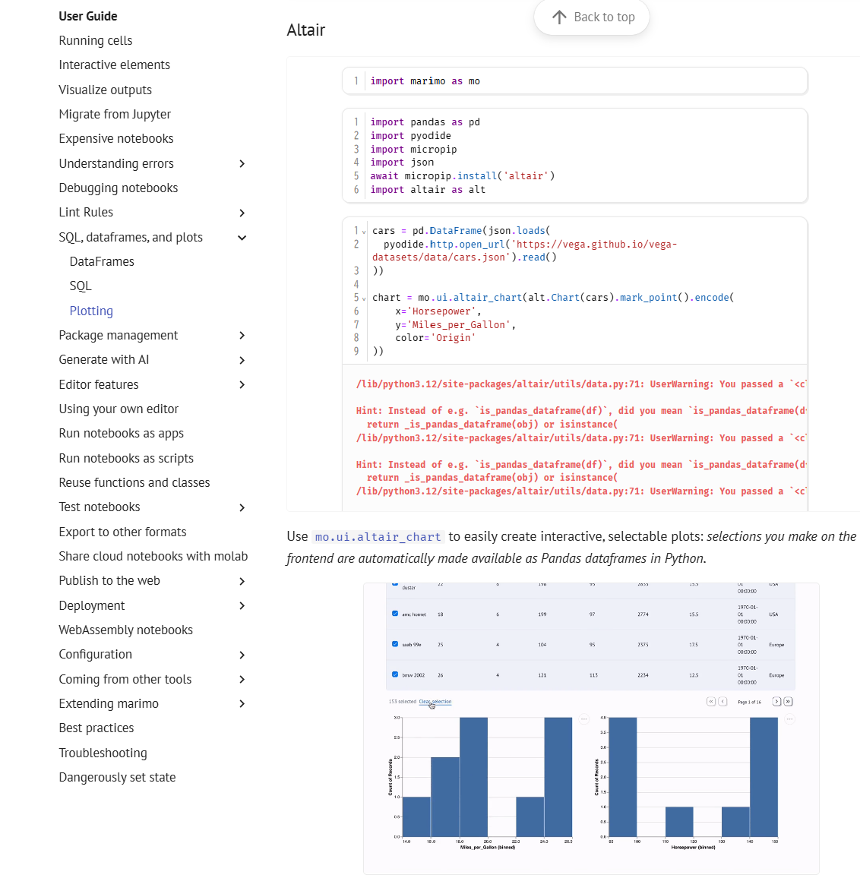Click the Back to top button

pyautogui.click(x=592, y=17)
